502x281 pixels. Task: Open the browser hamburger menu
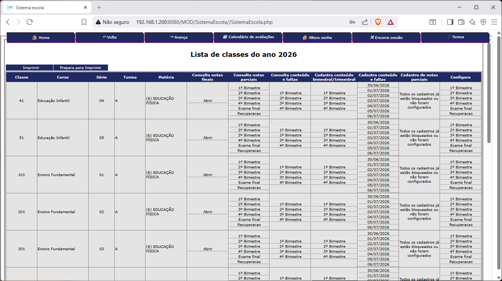coord(494,22)
